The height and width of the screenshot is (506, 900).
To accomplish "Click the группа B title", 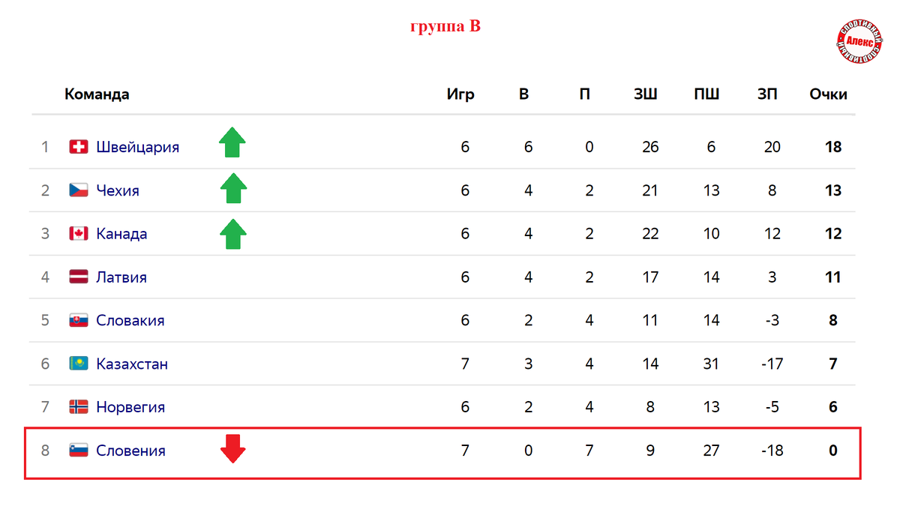I will 445,26.
